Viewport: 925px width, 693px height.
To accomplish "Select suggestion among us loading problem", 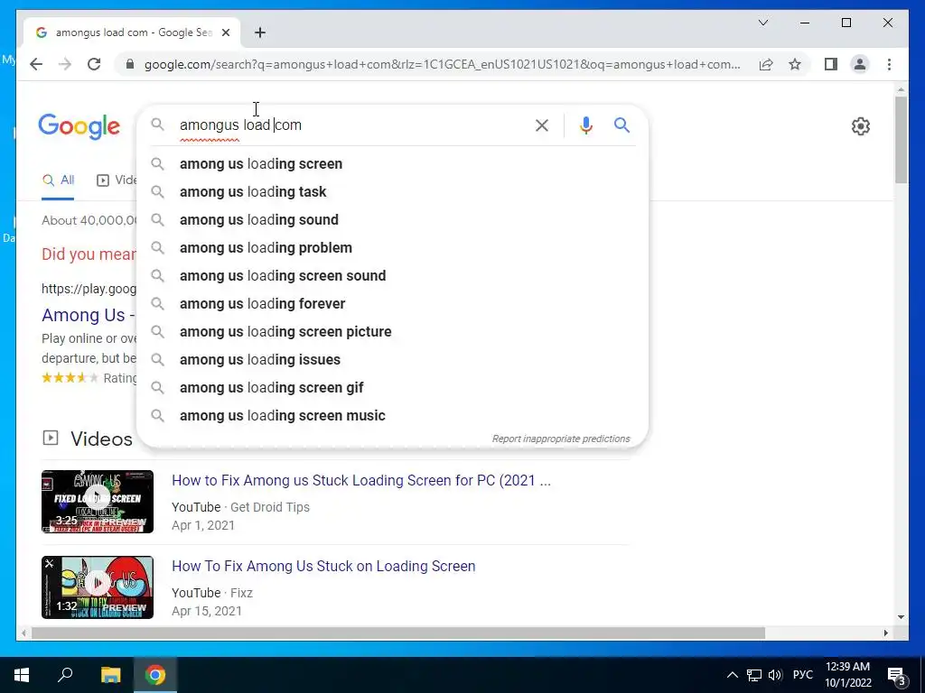I will click(x=392, y=247).
